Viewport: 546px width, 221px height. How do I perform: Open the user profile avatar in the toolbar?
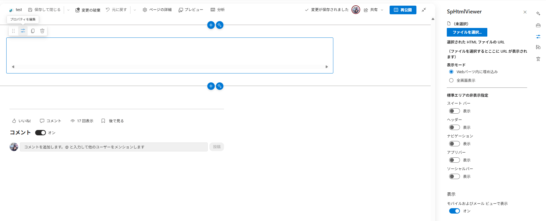click(x=356, y=10)
